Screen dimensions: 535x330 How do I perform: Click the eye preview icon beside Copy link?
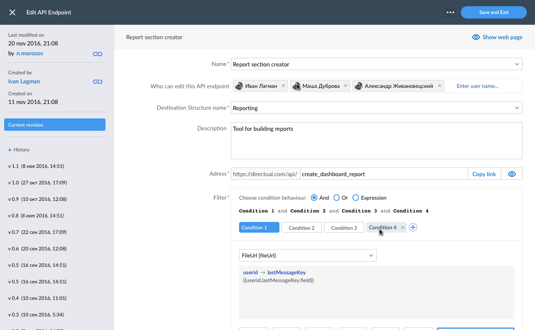[x=512, y=174]
